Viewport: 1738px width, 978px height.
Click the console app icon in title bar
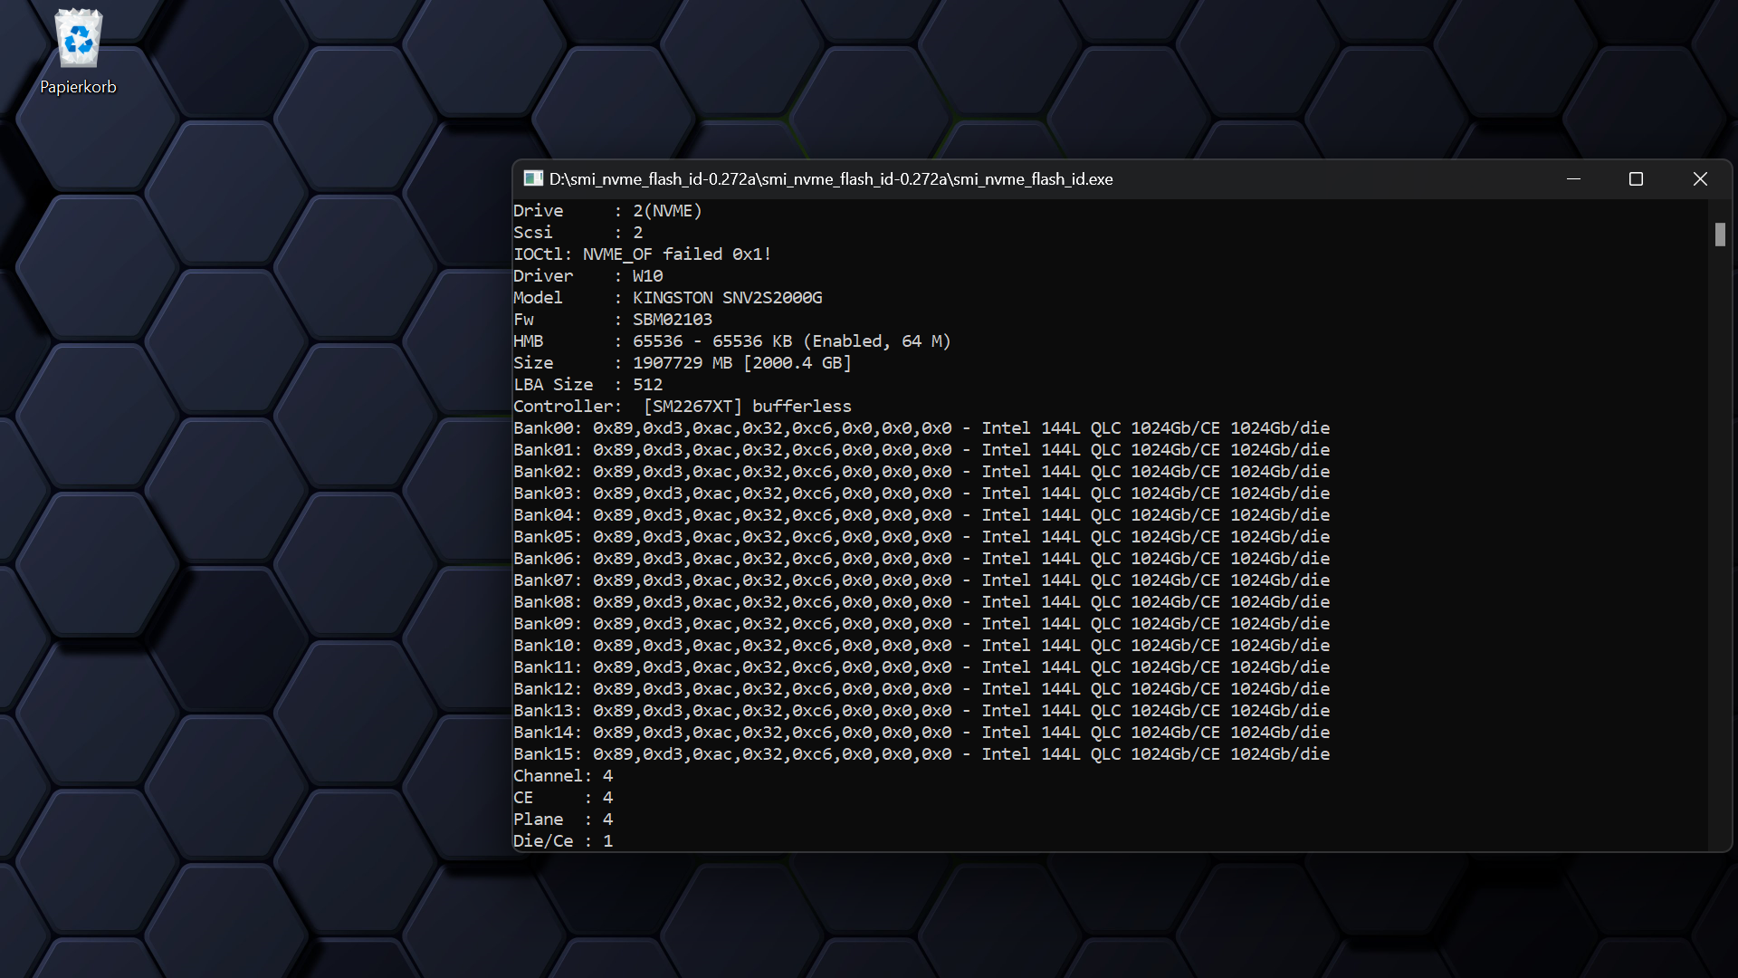point(533,179)
